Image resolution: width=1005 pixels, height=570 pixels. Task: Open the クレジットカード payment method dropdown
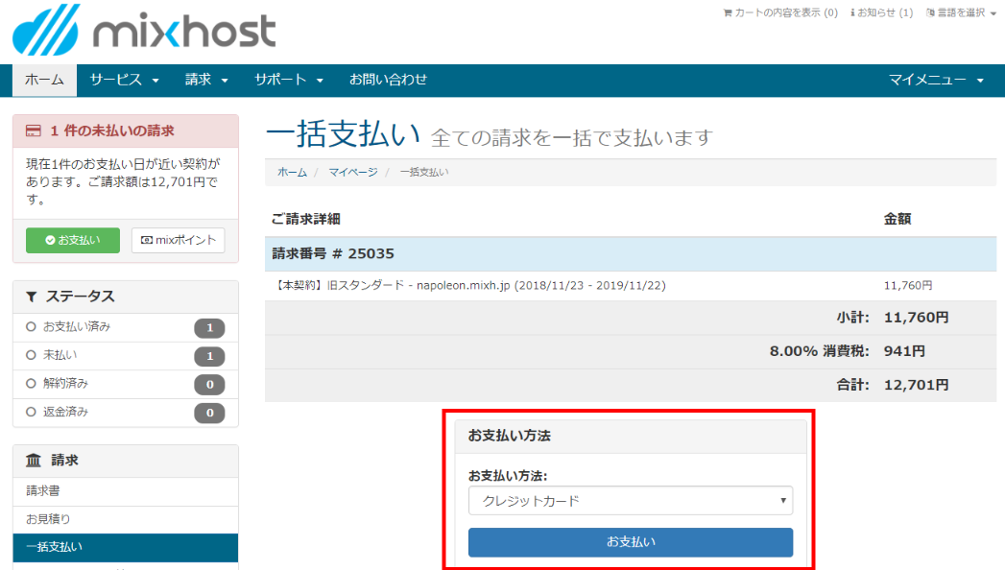(x=630, y=500)
